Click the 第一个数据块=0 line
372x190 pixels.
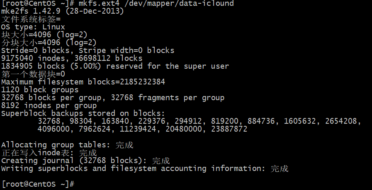33,74
